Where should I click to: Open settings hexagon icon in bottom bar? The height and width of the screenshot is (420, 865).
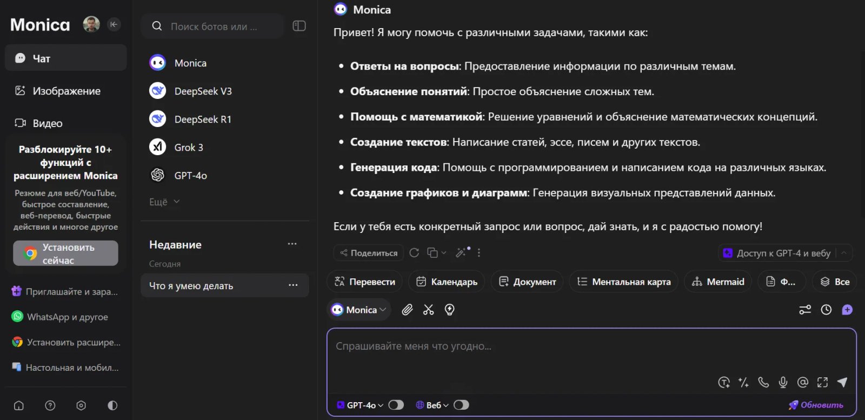click(x=81, y=405)
